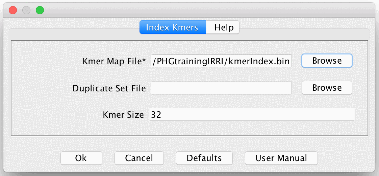Maximize the window with the green button
The height and width of the screenshot is (176, 379).
[40, 10]
